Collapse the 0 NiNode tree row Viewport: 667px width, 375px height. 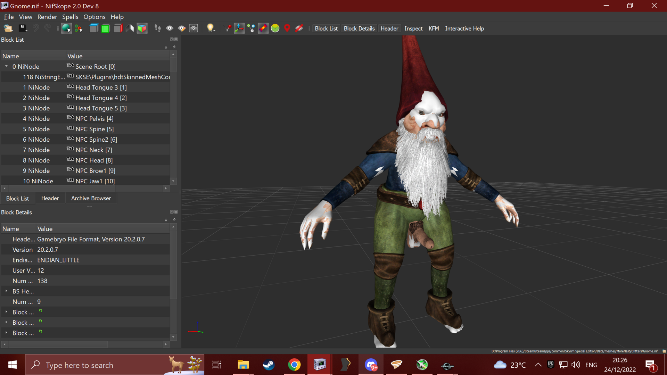coord(6,66)
